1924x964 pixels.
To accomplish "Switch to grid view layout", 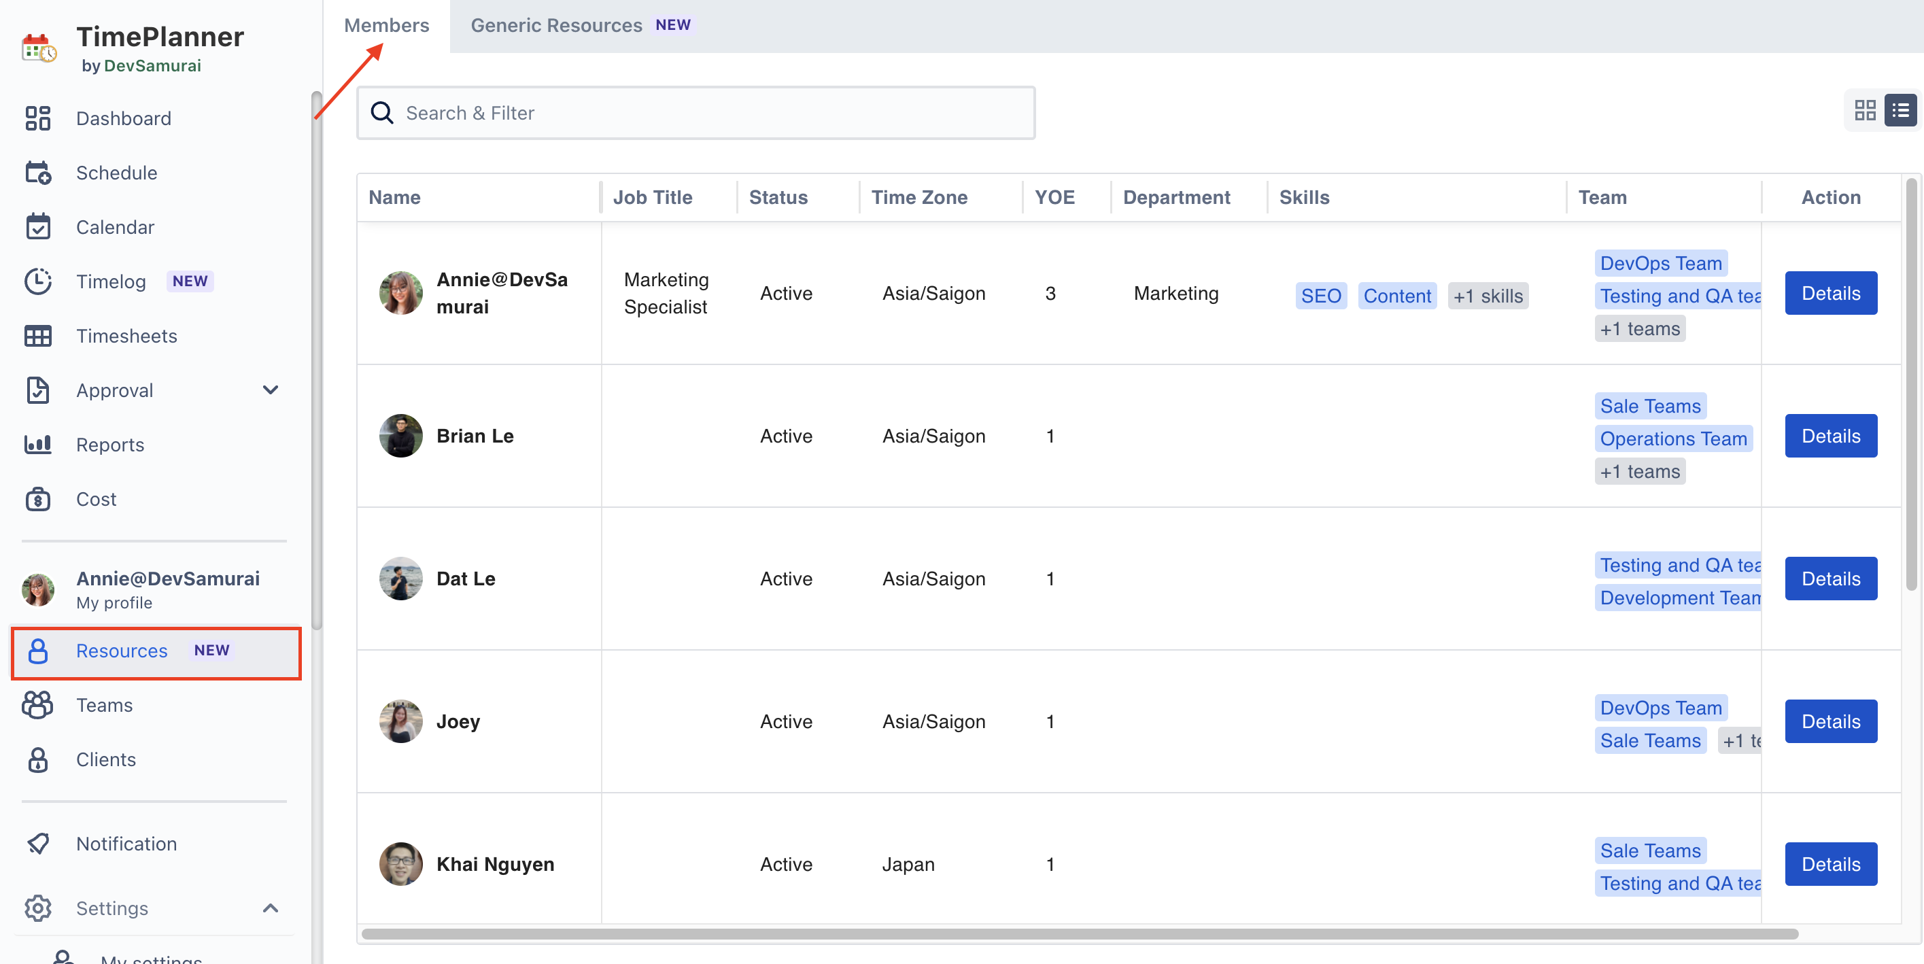I will click(1865, 111).
